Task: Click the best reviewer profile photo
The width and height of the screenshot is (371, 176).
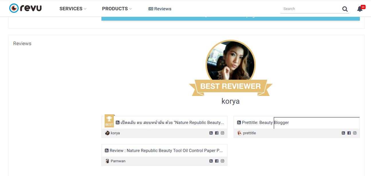Action: point(231,61)
